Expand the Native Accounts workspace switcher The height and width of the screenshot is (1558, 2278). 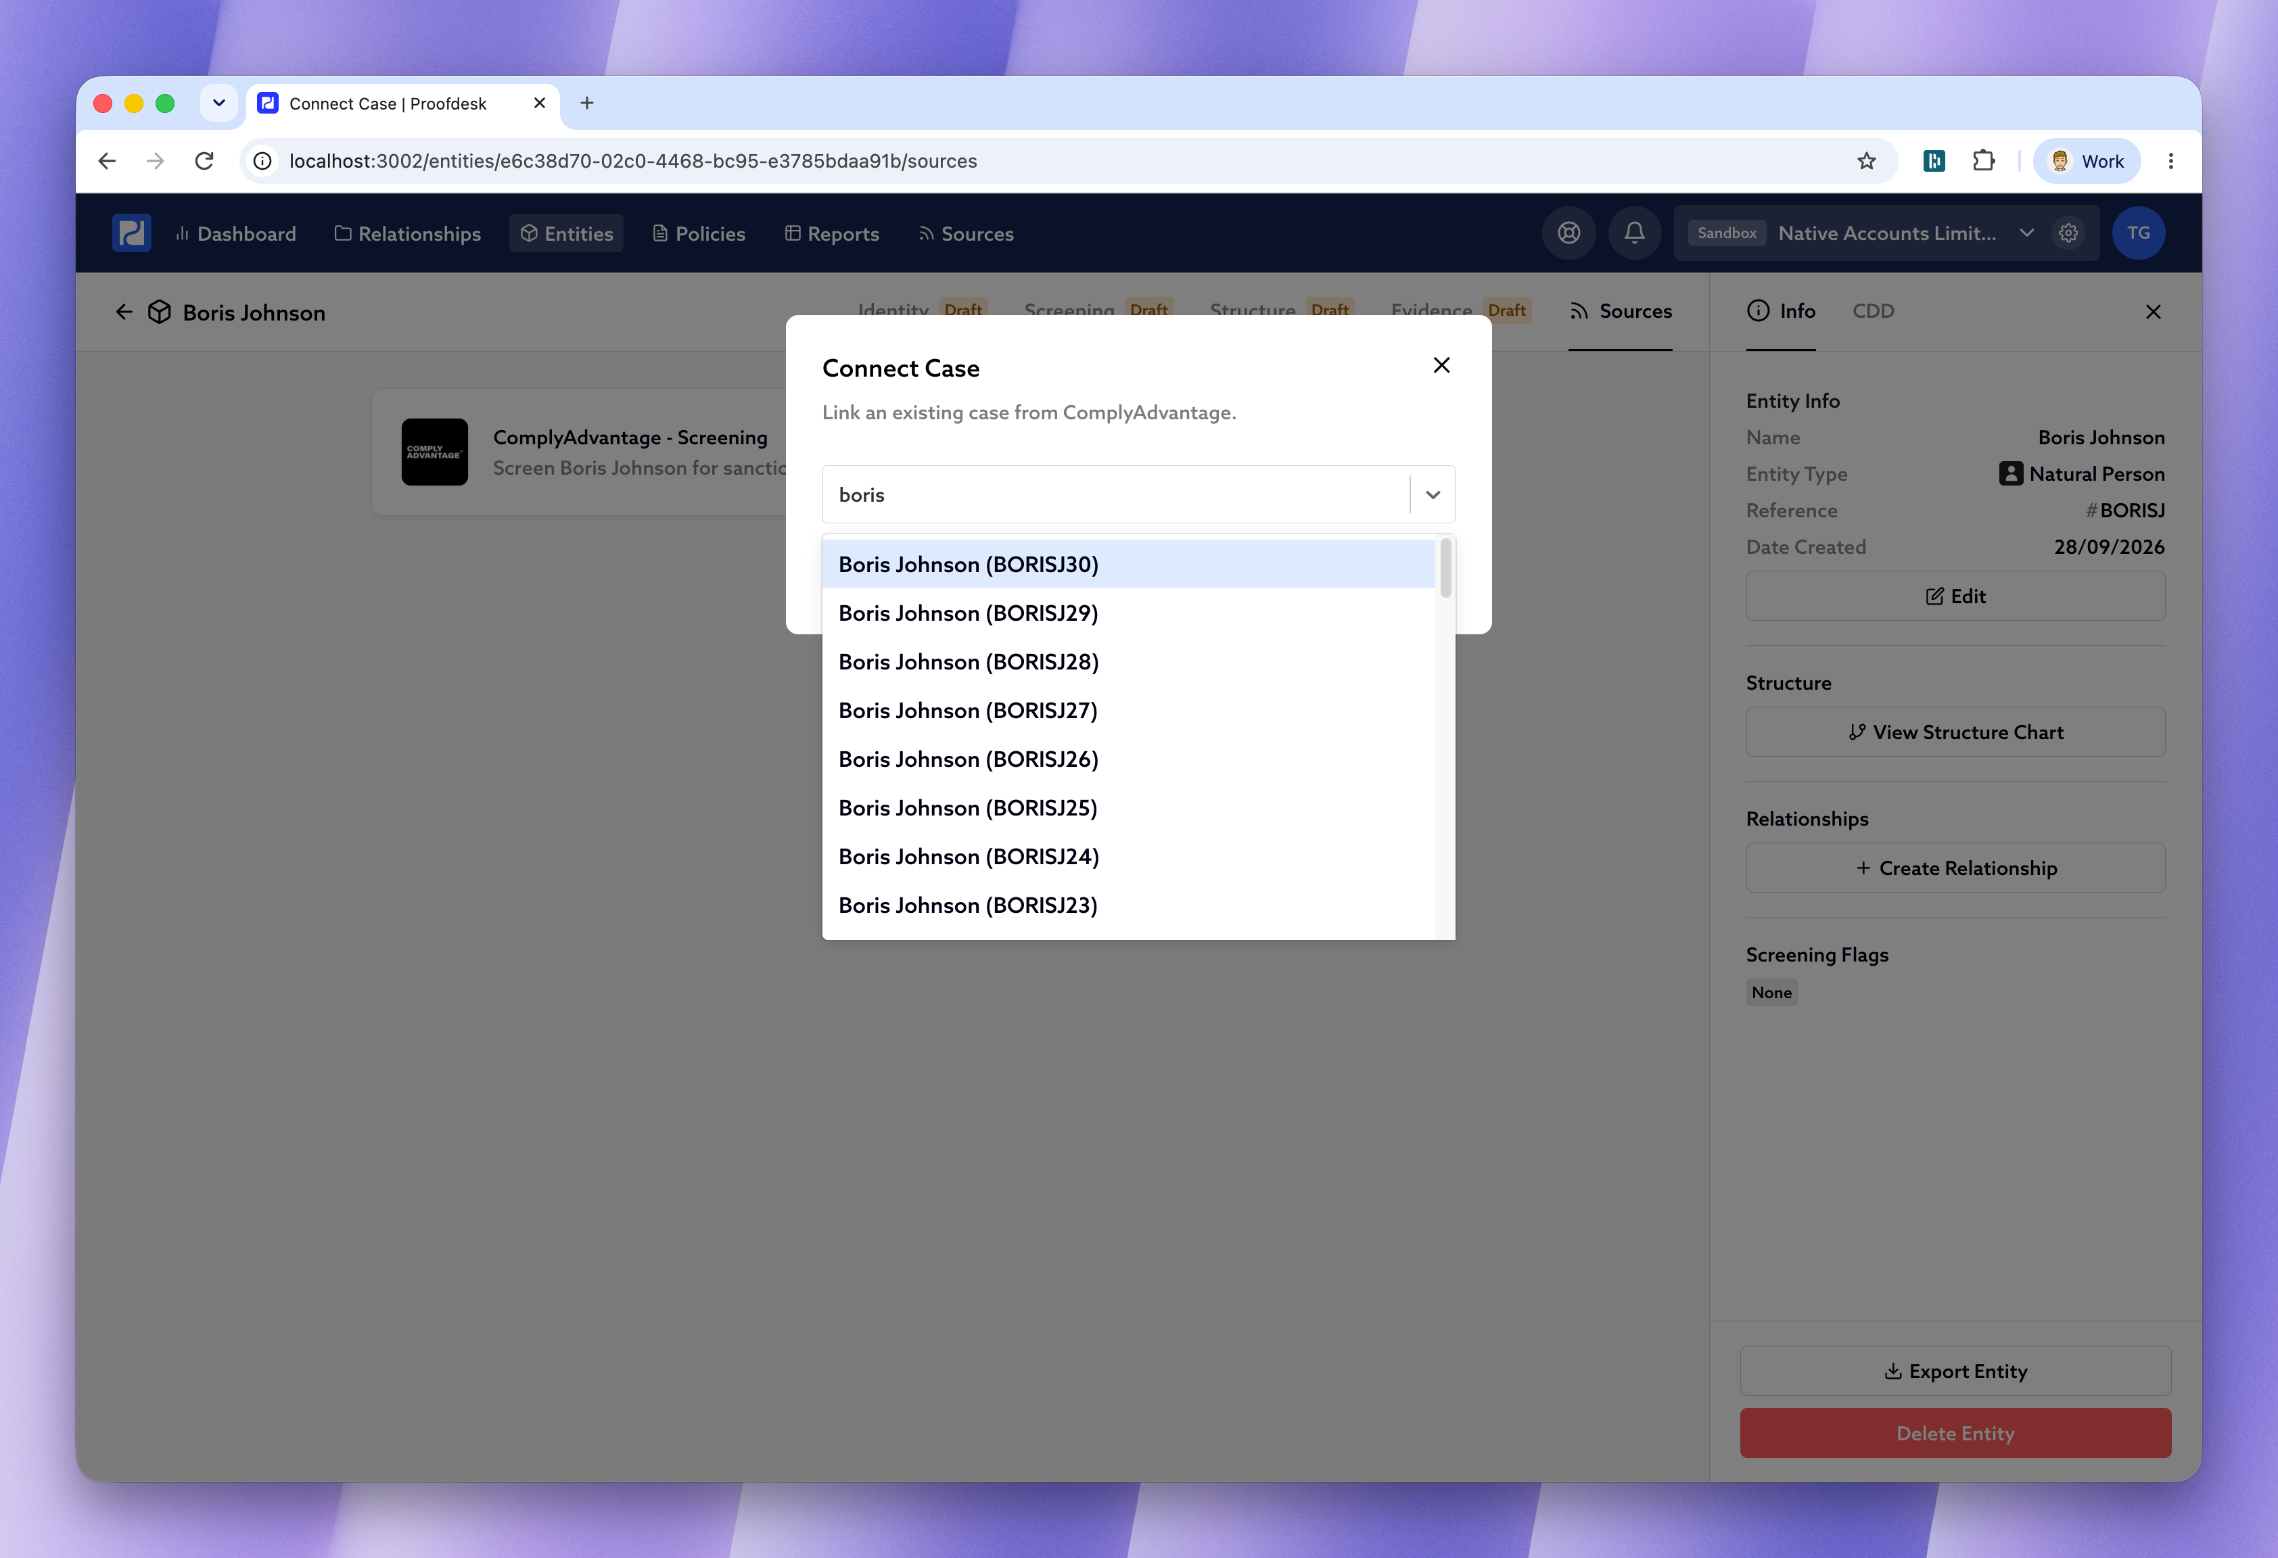[x=2027, y=233]
